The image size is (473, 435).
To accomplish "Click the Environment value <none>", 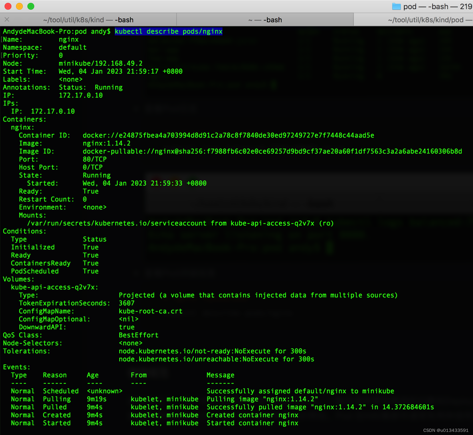I will tap(95, 207).
